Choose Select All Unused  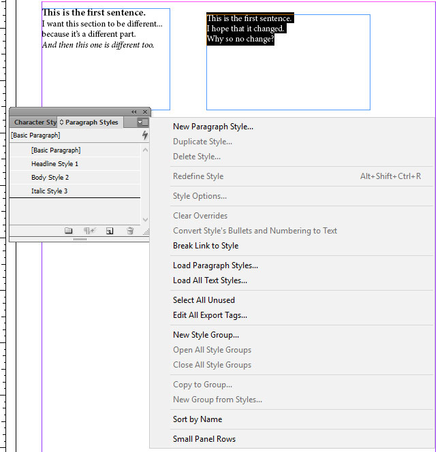[x=204, y=300]
